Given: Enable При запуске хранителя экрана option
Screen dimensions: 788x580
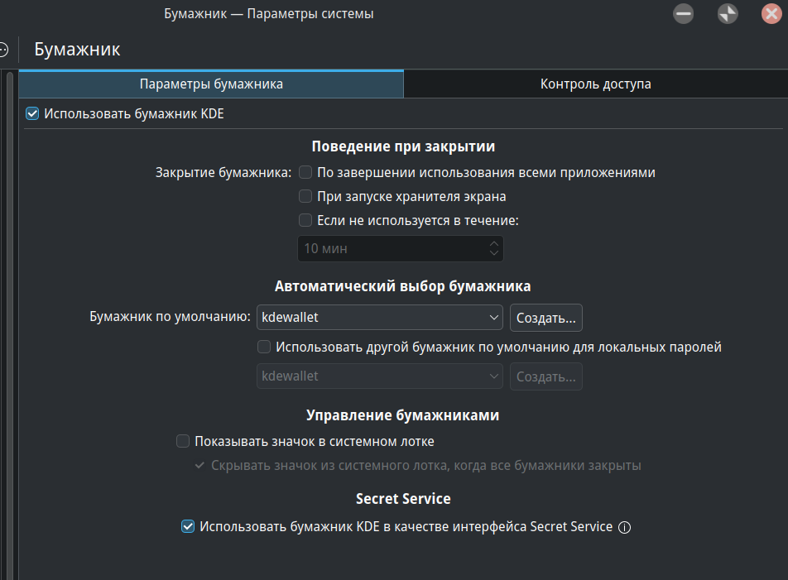Looking at the screenshot, I should click(x=305, y=197).
